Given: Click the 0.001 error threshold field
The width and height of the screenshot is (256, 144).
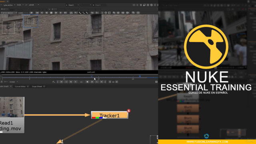Looking at the screenshot, I should [x=23, y=13].
